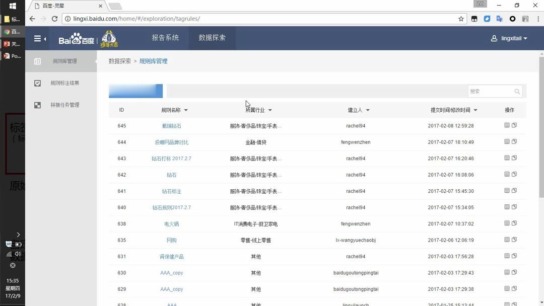Click the search magnifier icon
544x306 pixels.
(517, 92)
